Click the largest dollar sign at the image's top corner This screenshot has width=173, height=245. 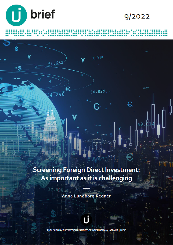(6, 43)
